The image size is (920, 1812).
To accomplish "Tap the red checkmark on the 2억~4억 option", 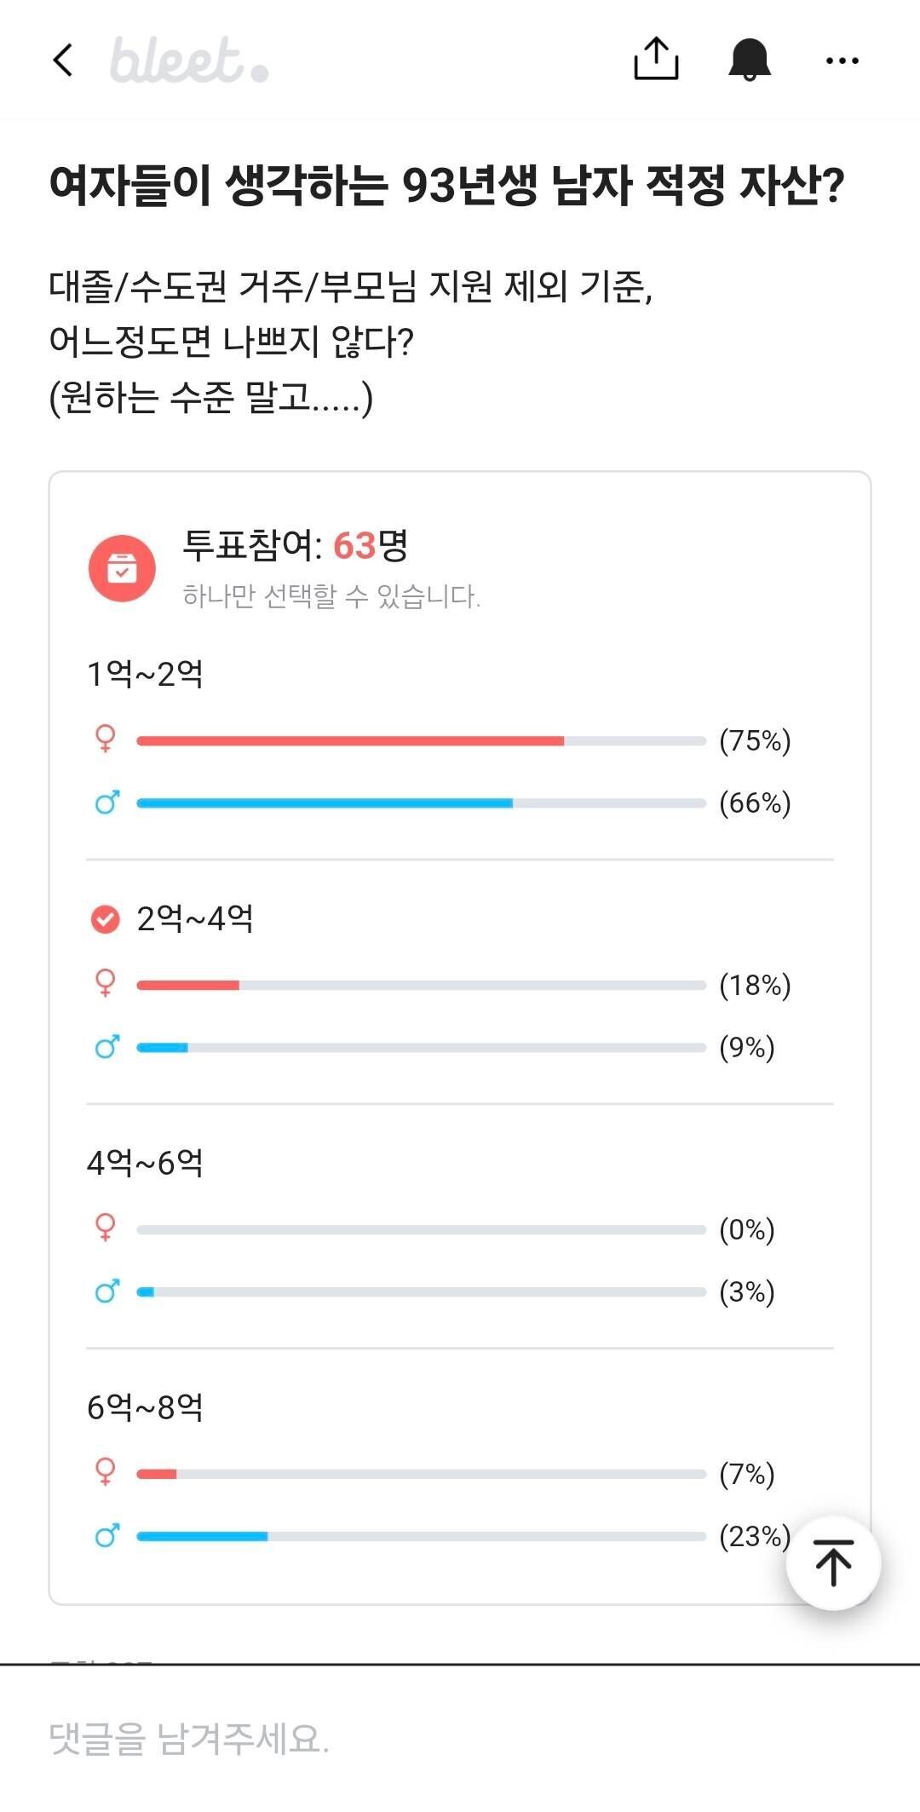I will point(104,920).
